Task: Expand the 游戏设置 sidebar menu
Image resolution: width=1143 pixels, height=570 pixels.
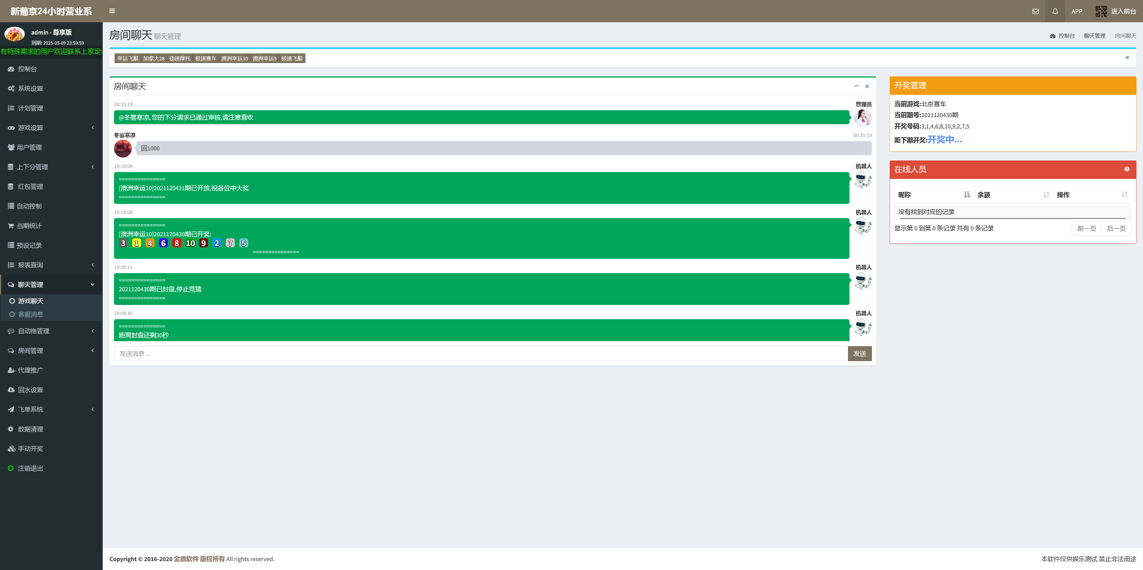Action: tap(30, 128)
